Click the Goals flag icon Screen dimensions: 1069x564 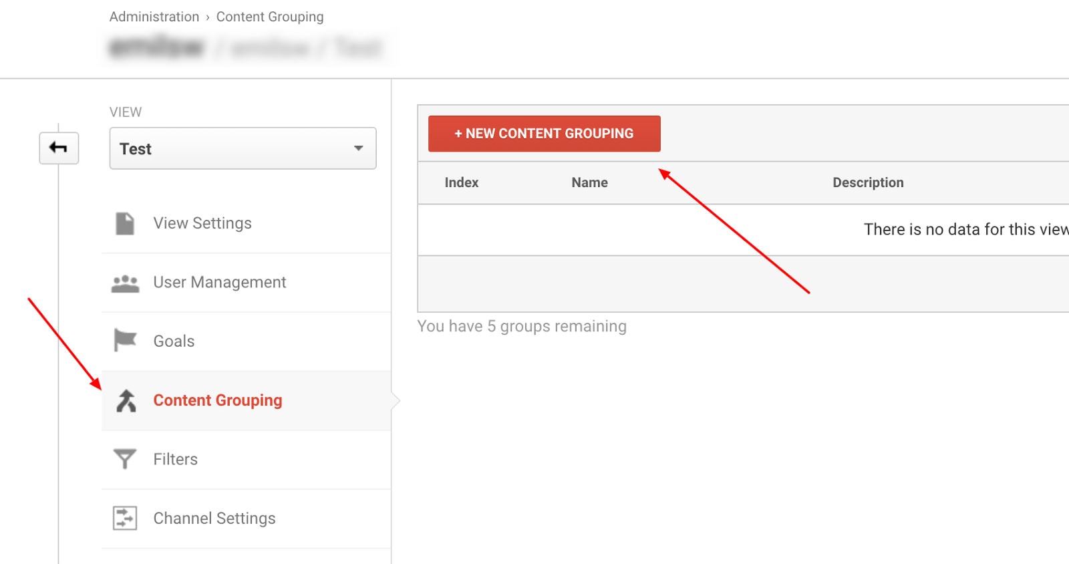125,340
